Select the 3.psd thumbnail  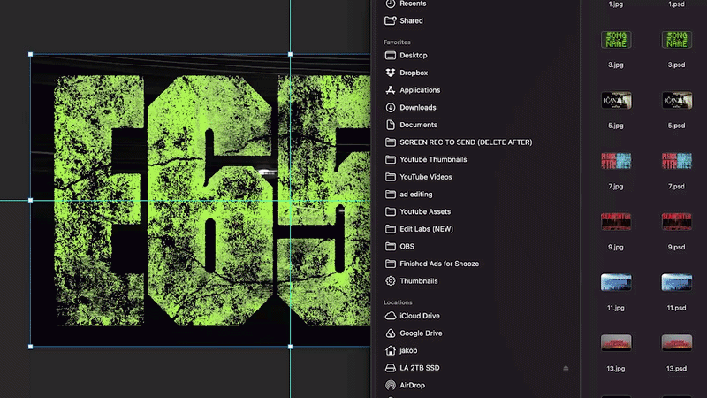(x=676, y=40)
